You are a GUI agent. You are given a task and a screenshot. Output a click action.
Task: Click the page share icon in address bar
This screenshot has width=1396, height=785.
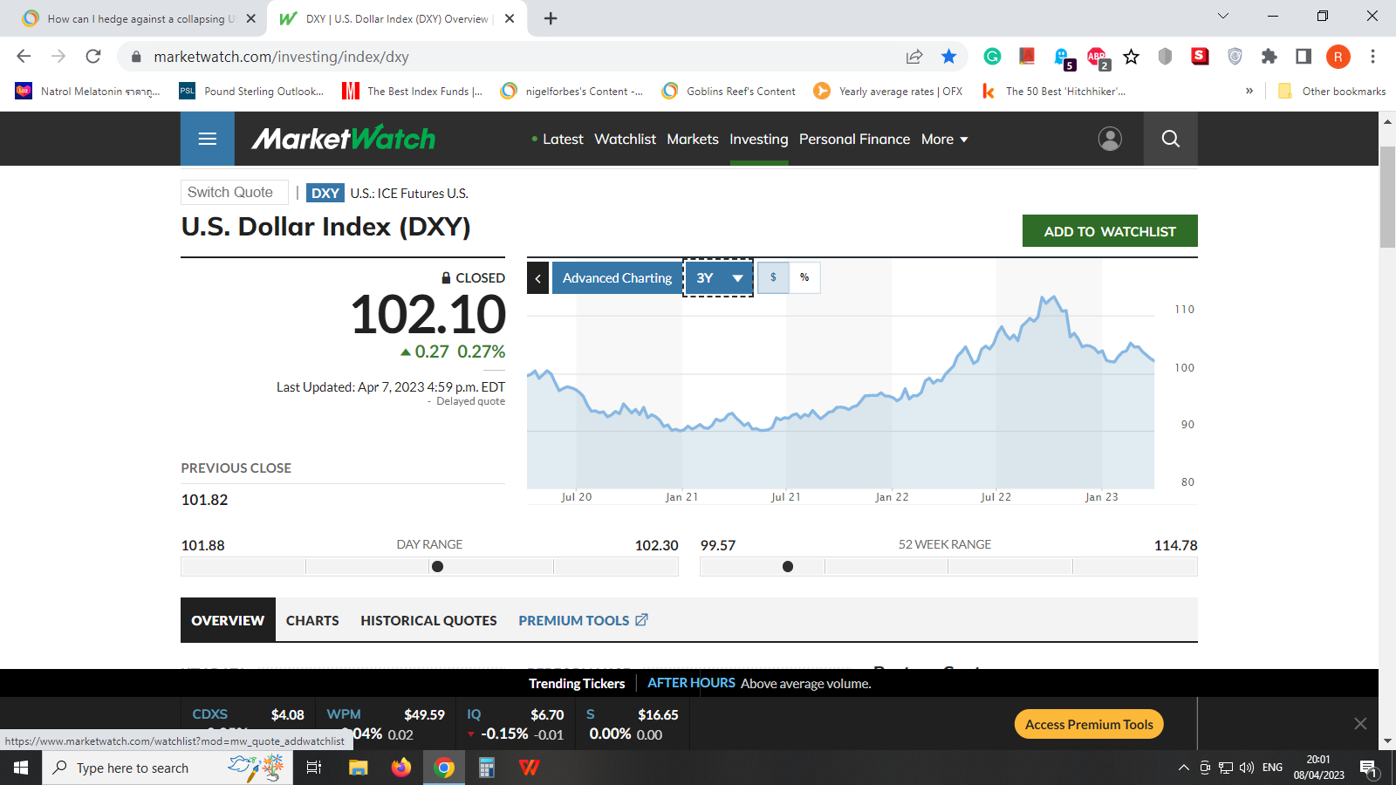914,57
